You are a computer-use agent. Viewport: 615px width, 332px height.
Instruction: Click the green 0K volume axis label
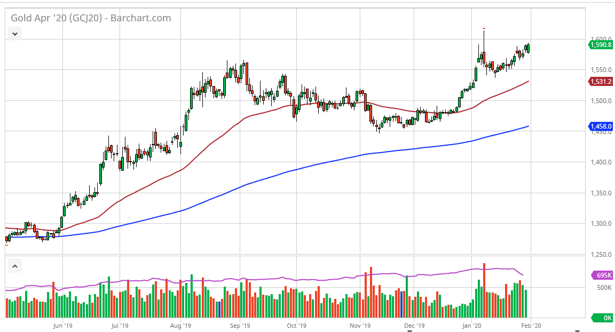pos(603,318)
